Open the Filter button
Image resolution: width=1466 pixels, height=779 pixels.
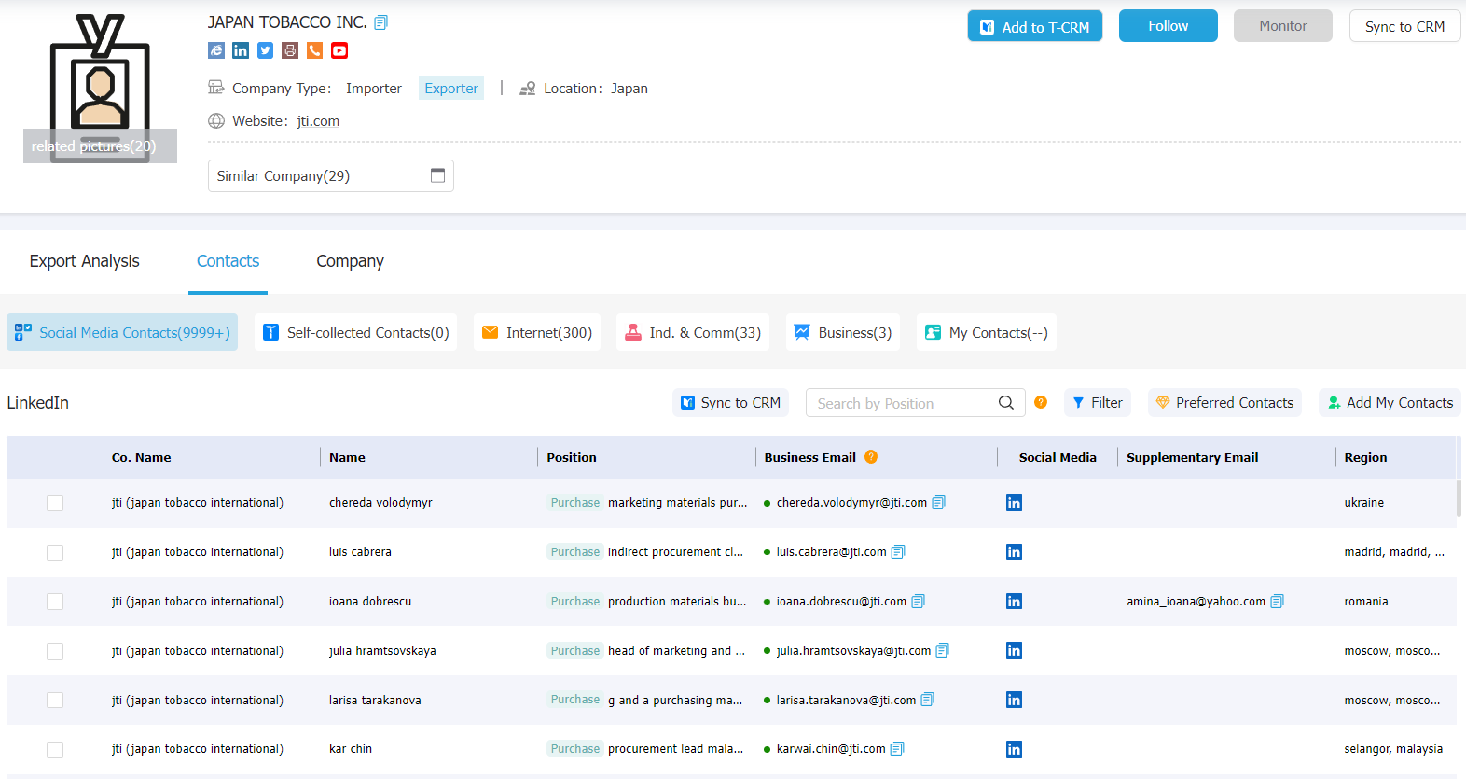1098,402
